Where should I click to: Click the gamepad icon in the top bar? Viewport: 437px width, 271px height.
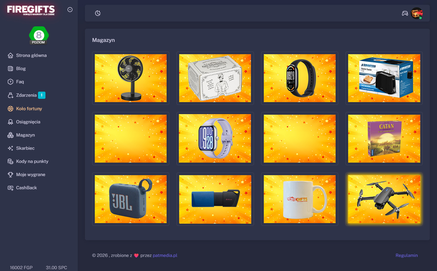tap(405, 13)
